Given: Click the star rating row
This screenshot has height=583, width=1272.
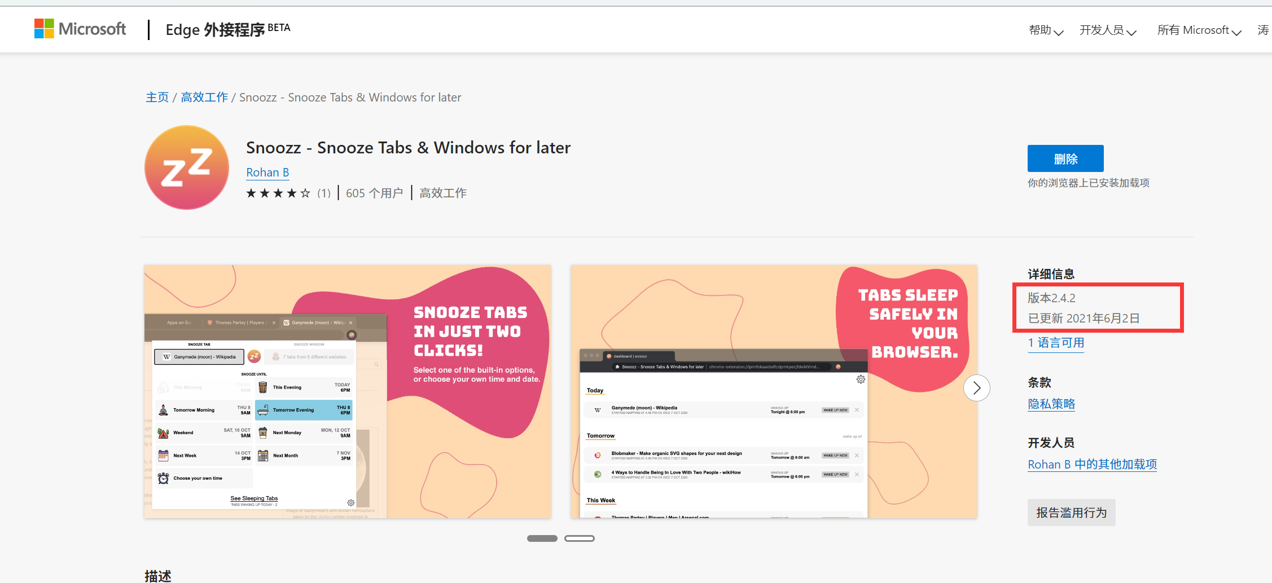Looking at the screenshot, I should (x=278, y=193).
